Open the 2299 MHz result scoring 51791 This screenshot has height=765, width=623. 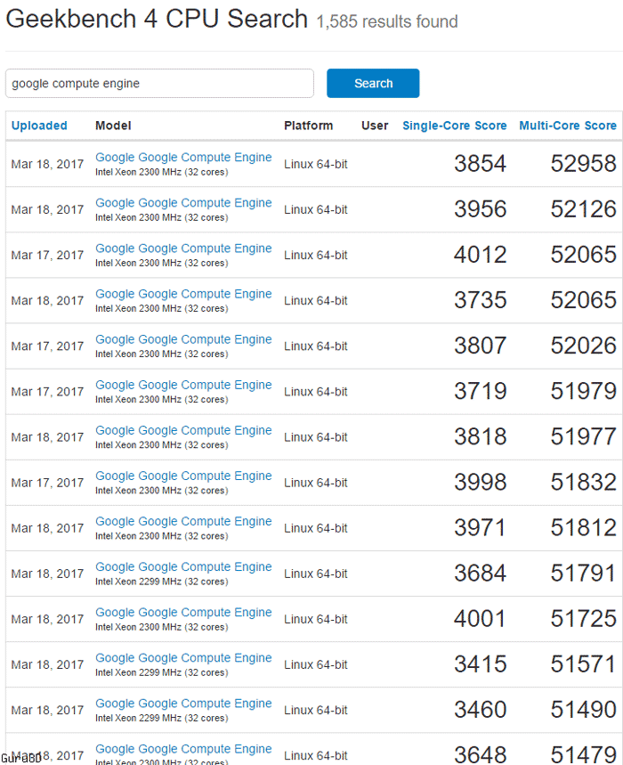pos(183,566)
